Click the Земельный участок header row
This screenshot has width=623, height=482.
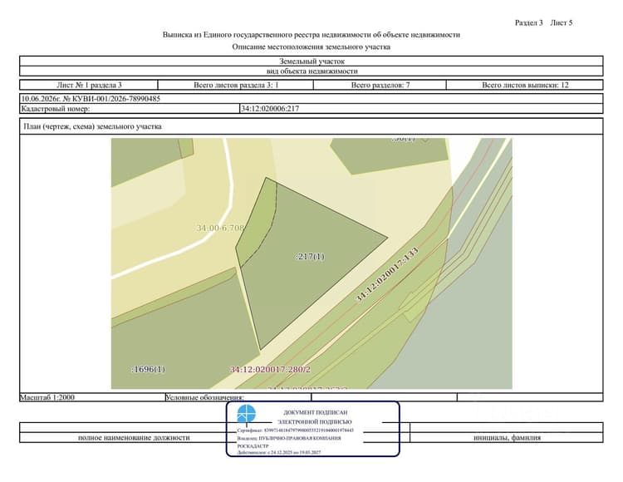311,61
